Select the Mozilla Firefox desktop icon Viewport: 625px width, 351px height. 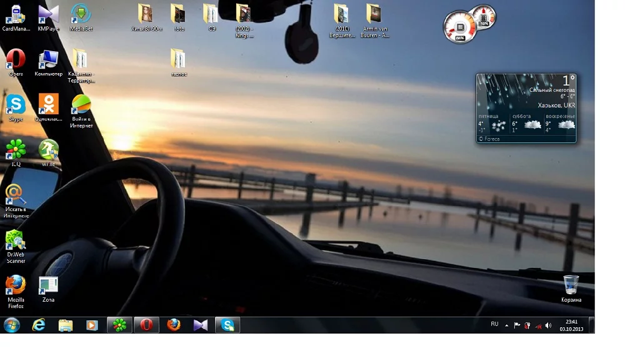point(16,285)
